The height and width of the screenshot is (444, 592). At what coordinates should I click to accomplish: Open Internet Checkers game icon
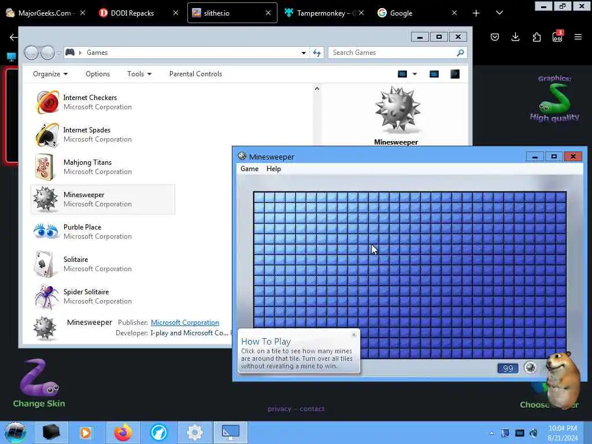47,102
